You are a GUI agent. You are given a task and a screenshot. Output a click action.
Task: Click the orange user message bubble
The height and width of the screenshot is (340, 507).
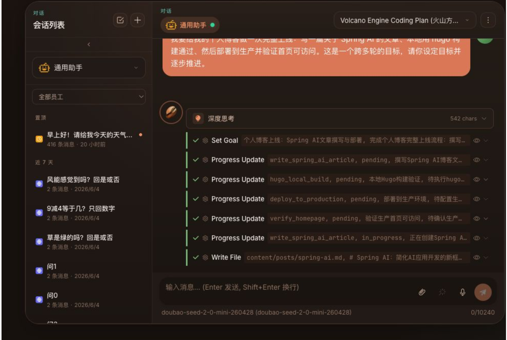[x=316, y=57]
